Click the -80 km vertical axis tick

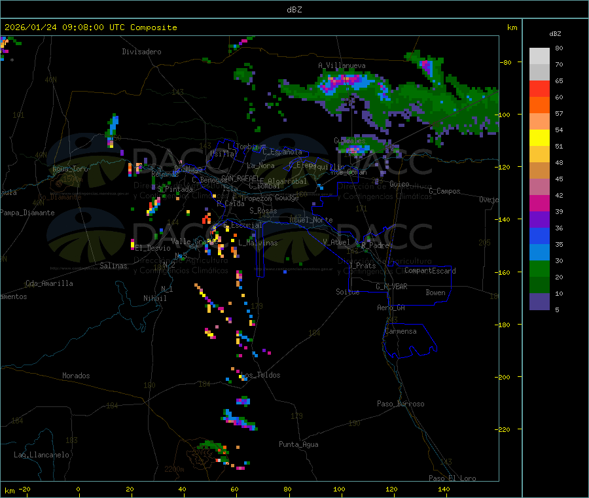[x=506, y=62]
